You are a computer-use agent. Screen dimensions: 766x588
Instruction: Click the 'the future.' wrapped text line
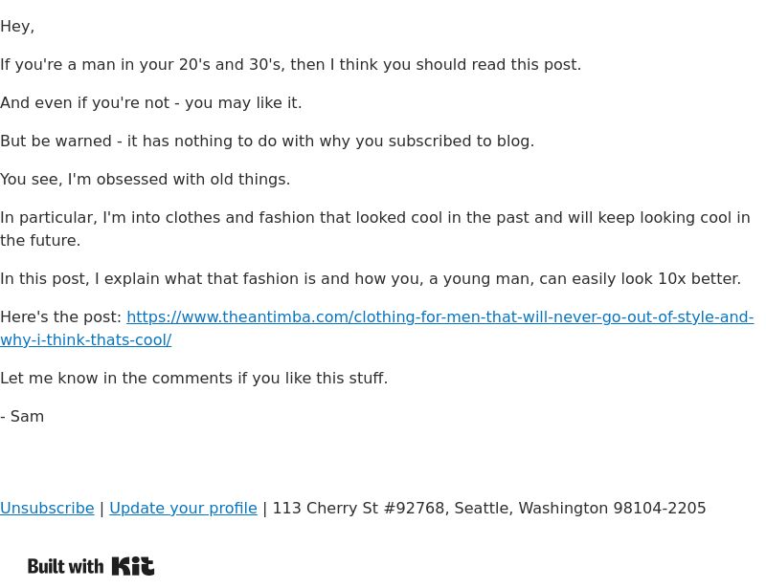[x=40, y=241]
